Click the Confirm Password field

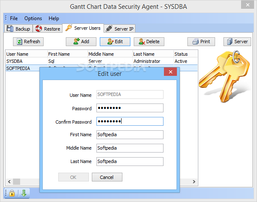tap(130, 122)
